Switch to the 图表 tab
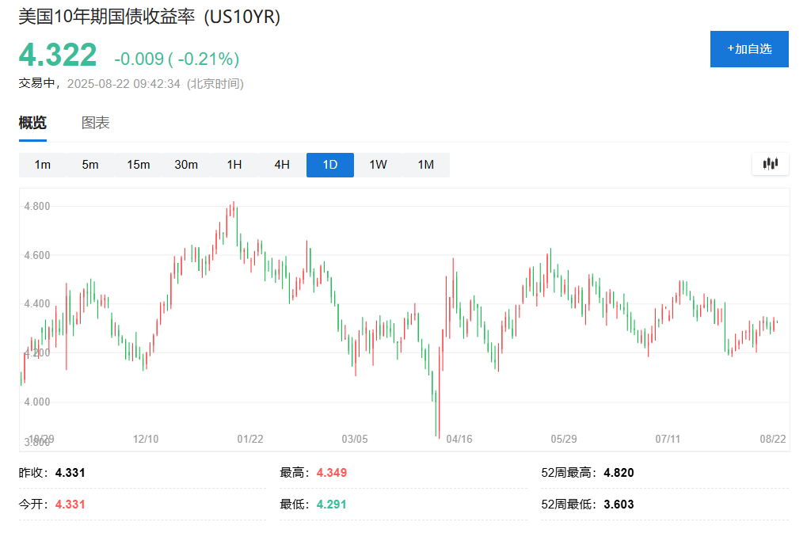807x537 pixels. click(95, 123)
